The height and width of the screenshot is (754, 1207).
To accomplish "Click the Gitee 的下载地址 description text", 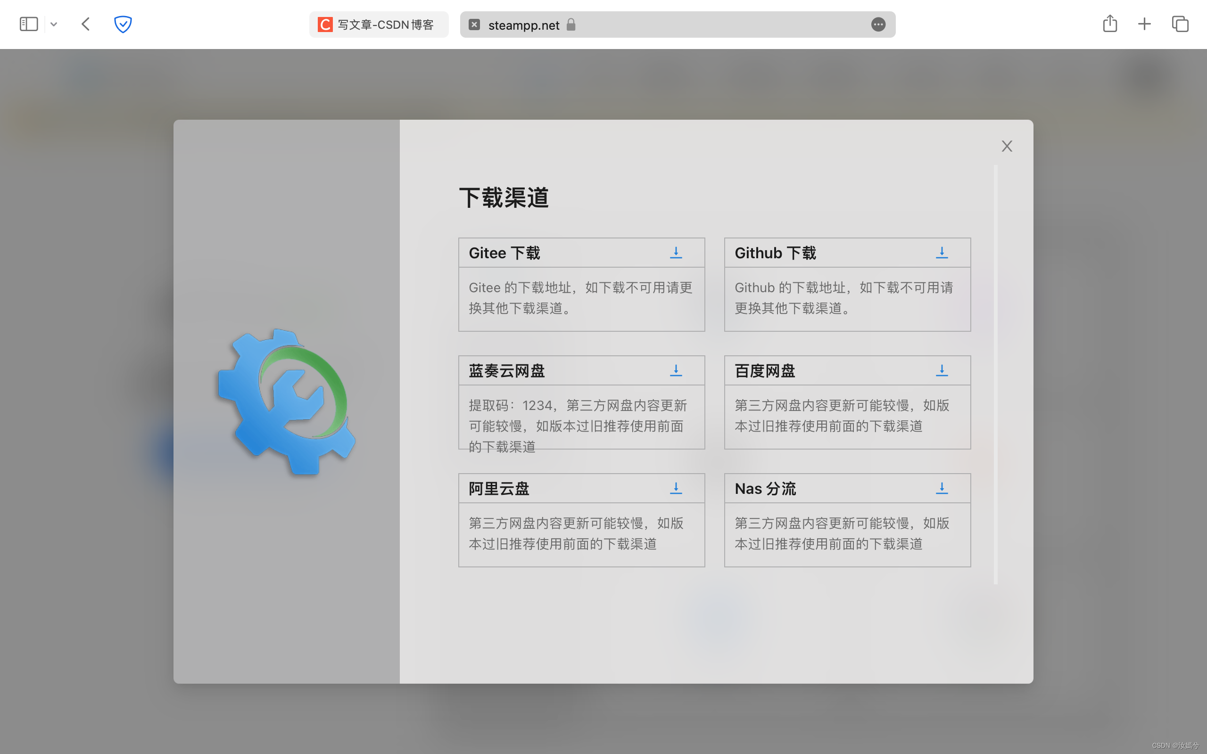I will tap(580, 298).
